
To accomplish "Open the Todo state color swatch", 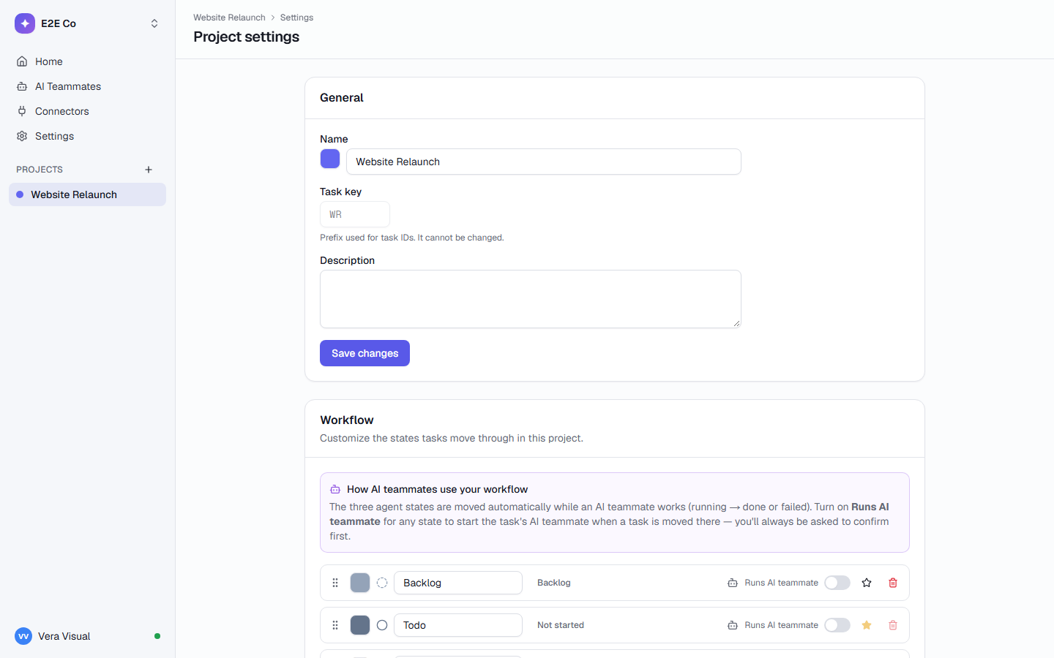I will point(360,625).
